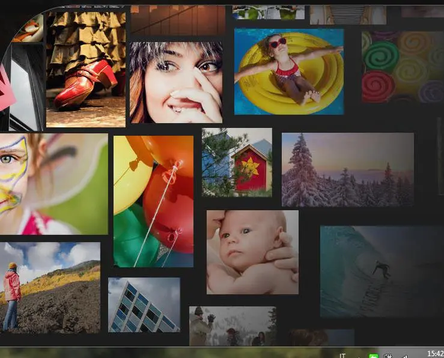The height and width of the screenshot is (358, 444).
Task: Click the snowball fight photo
Action: 233,326
